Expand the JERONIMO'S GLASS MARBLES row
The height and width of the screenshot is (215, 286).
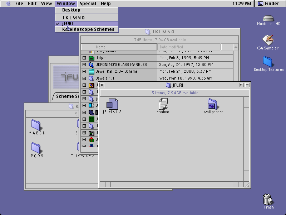(x=84, y=65)
